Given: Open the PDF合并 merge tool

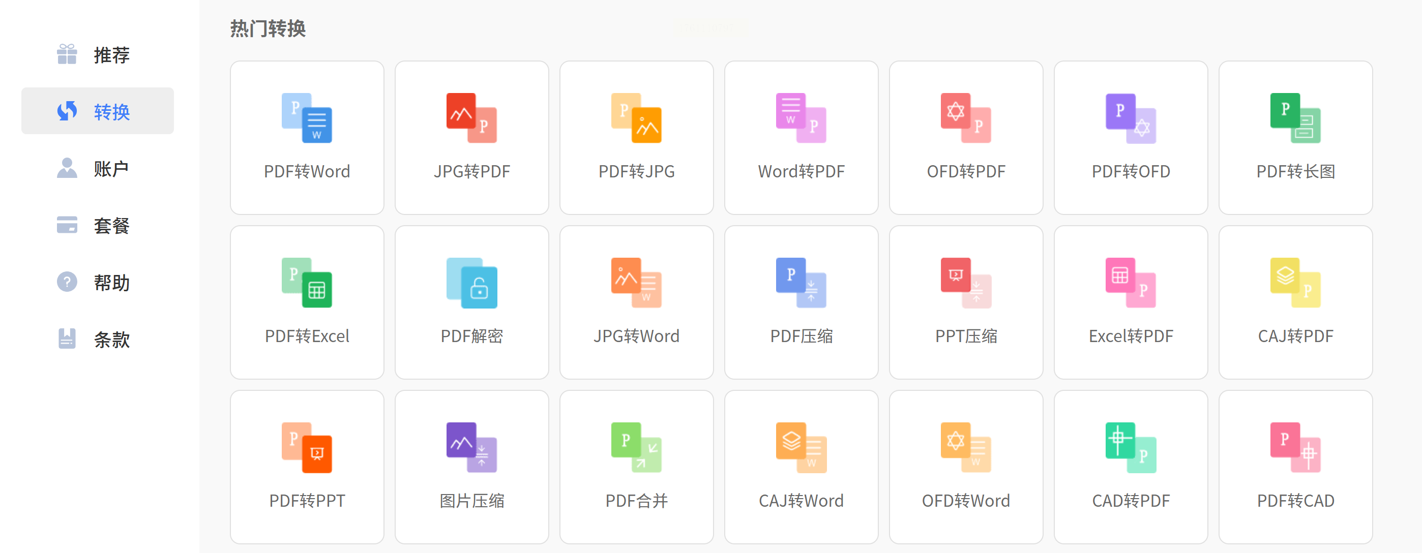Looking at the screenshot, I should pos(636,467).
